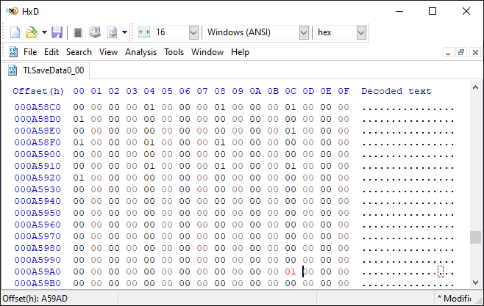Select offset row 000A59A0

38,272
